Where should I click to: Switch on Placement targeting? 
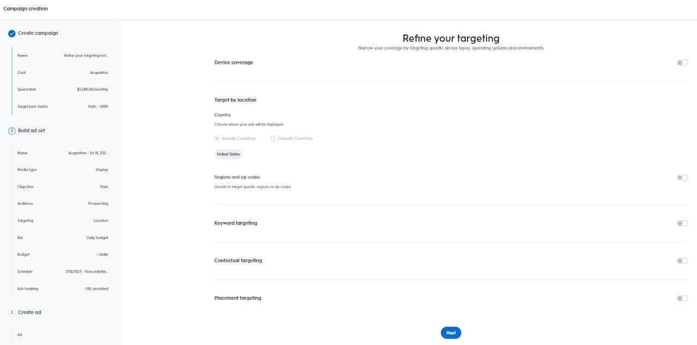[x=682, y=298]
